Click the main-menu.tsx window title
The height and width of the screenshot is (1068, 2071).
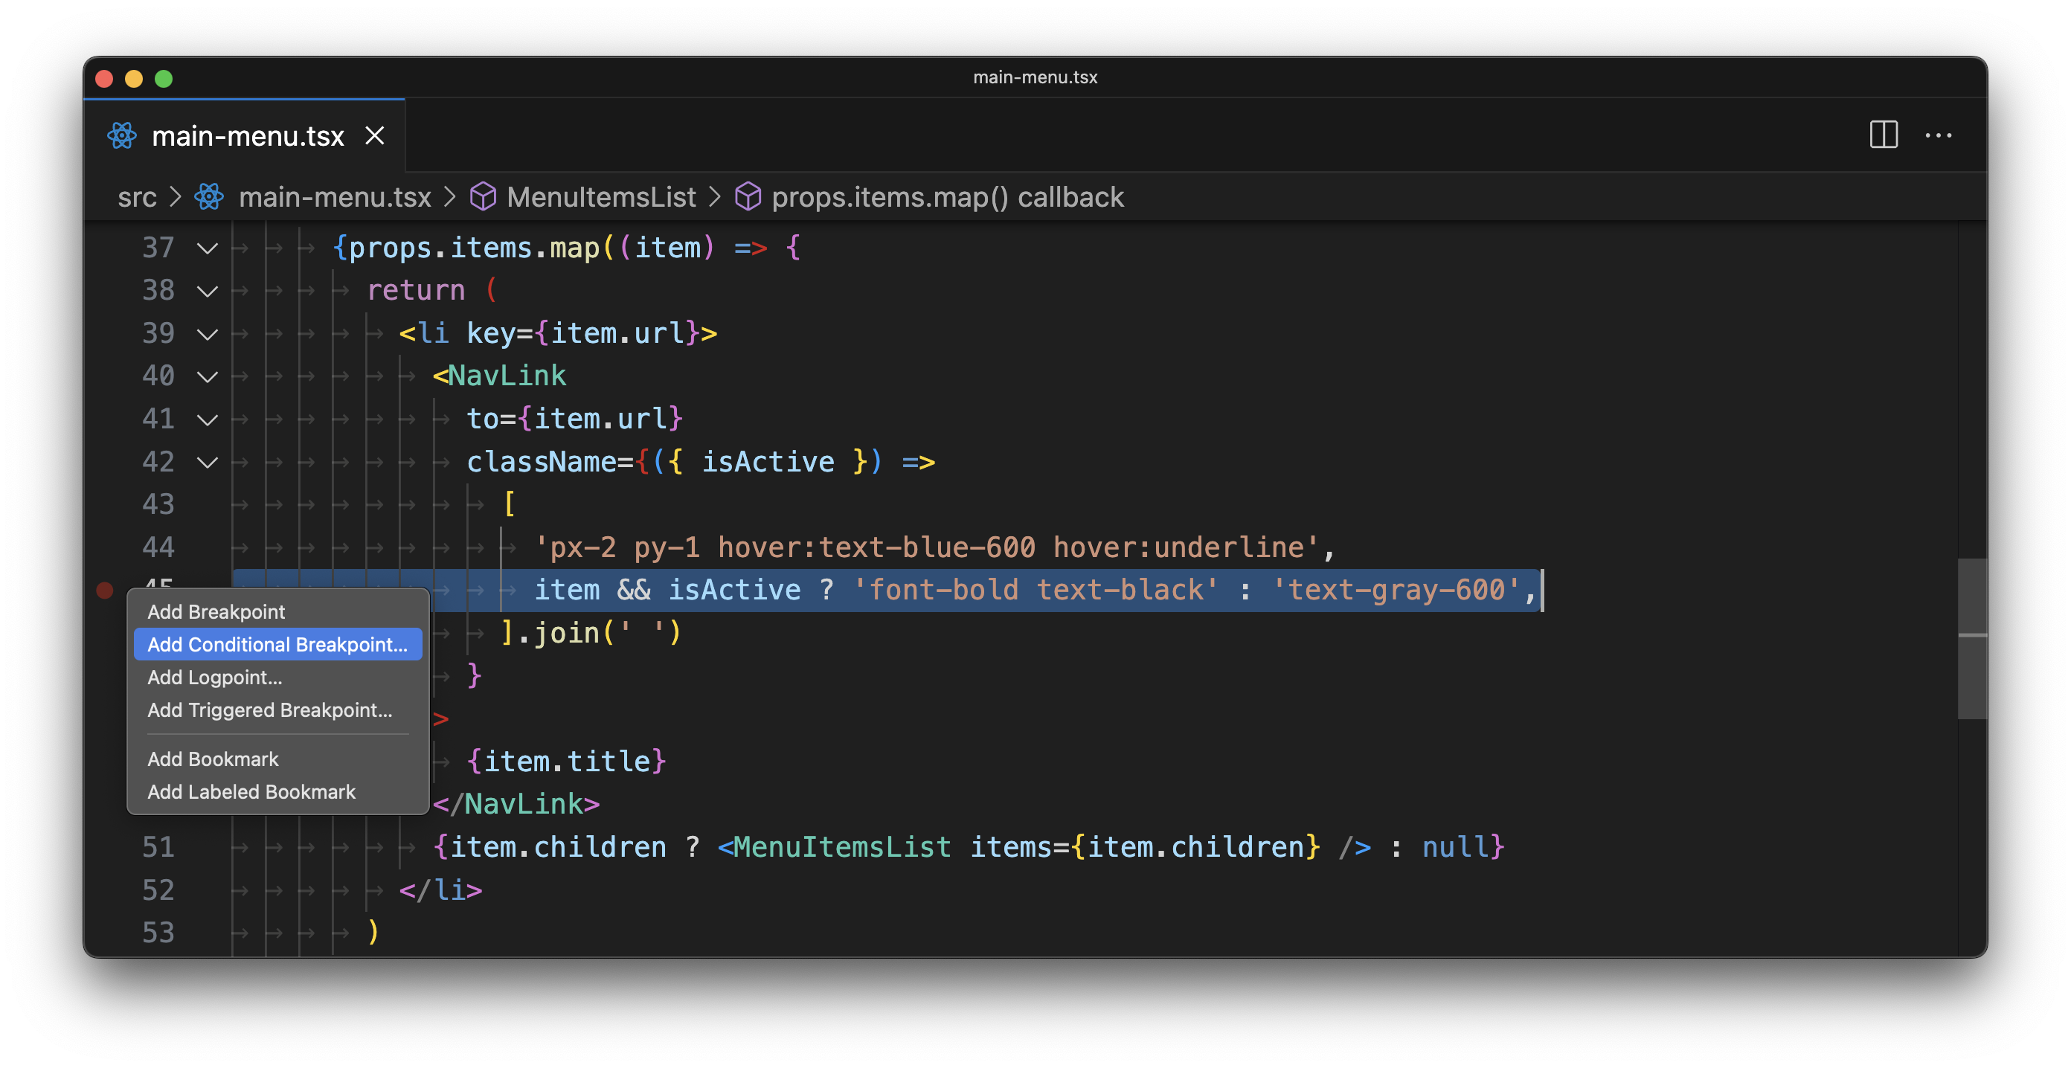coord(1035,77)
